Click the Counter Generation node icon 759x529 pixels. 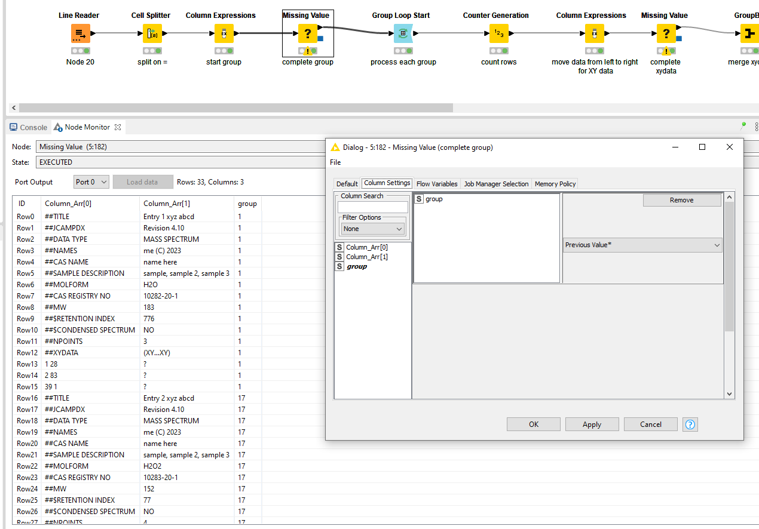498,34
